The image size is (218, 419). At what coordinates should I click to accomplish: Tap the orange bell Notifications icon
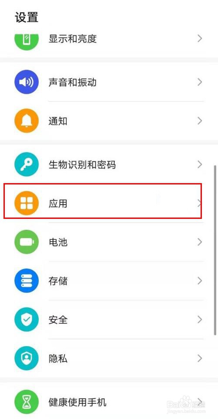pos(27,121)
